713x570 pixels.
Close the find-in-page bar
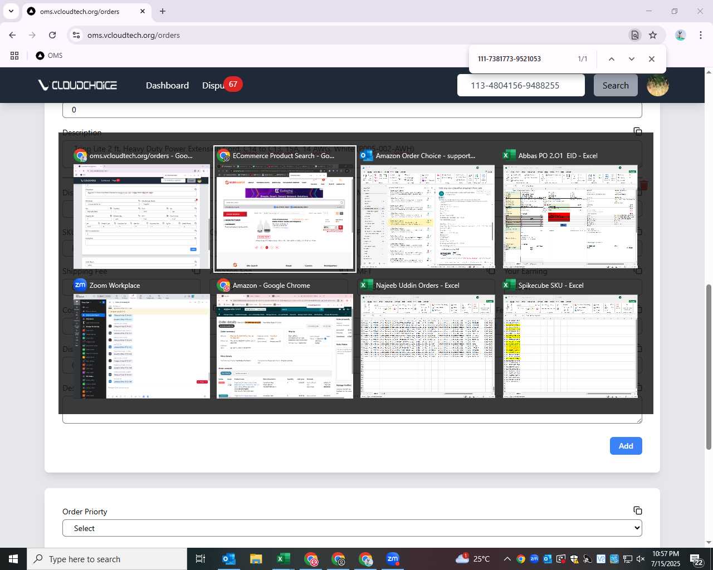pos(651,59)
